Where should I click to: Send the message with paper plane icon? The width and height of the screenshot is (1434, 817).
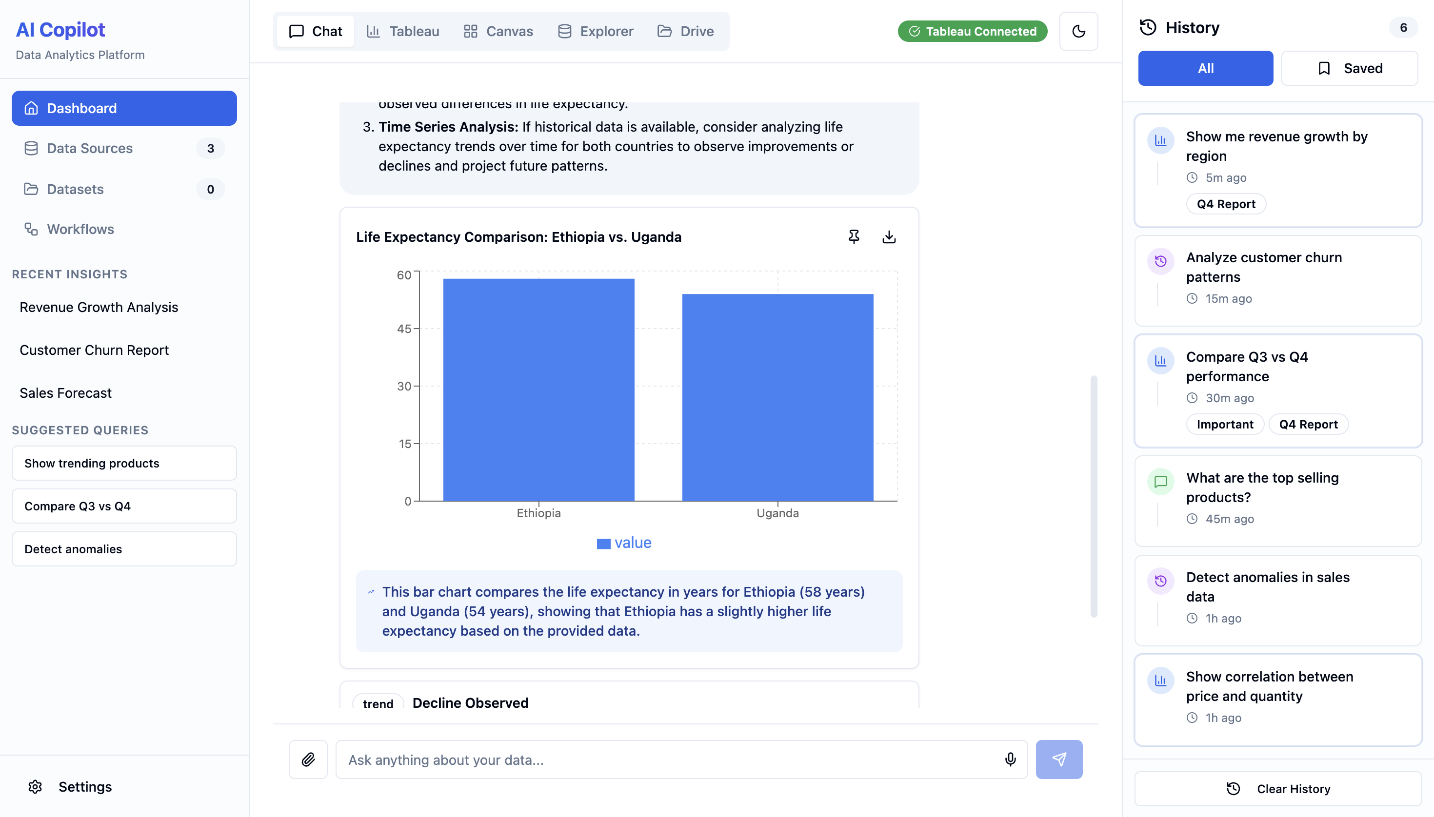pyautogui.click(x=1059, y=759)
